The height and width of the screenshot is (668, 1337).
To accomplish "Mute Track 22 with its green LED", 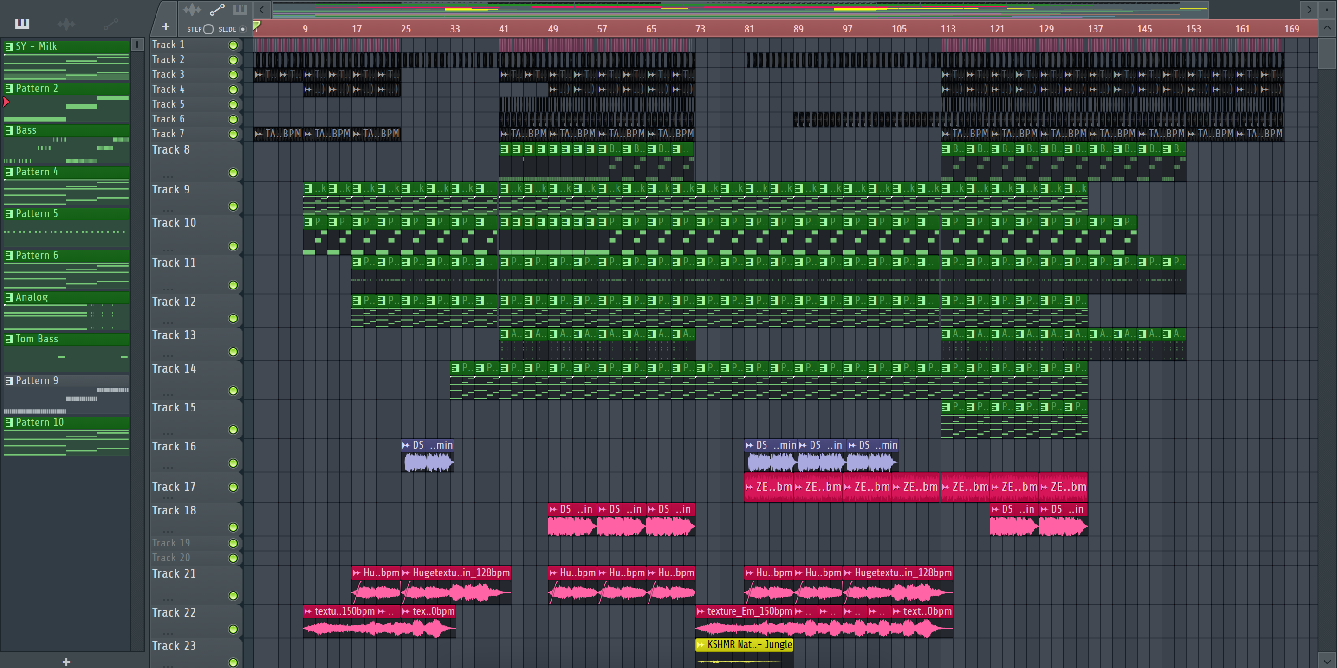I will [x=233, y=629].
